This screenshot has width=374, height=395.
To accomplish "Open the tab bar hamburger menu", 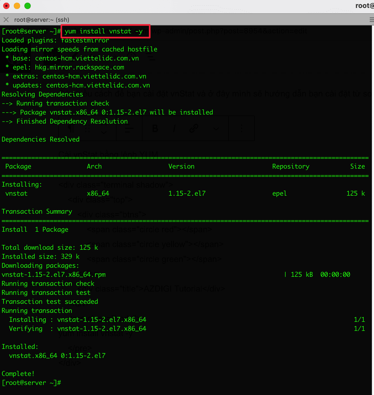I will (x=371, y=20).
